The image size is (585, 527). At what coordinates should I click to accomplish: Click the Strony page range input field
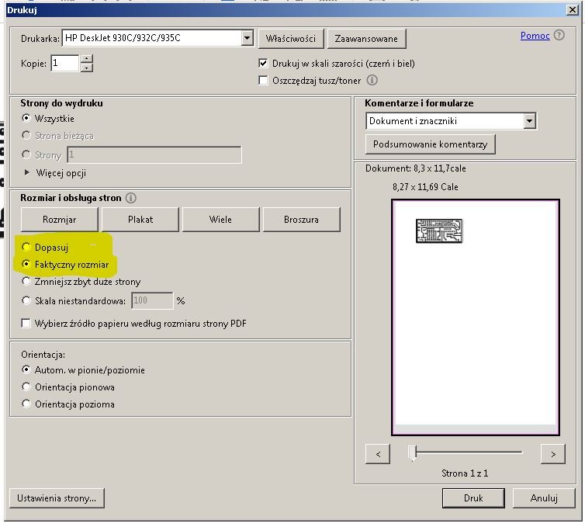(x=154, y=154)
